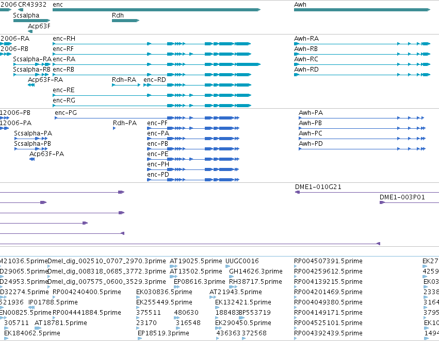Click EST RP004240400.5prime
439x341 pixels.
click(87, 293)
